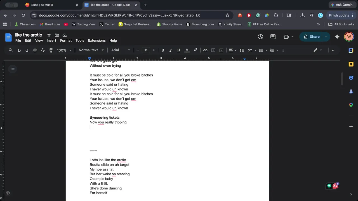Run spelling and grammar check icon

(43, 50)
